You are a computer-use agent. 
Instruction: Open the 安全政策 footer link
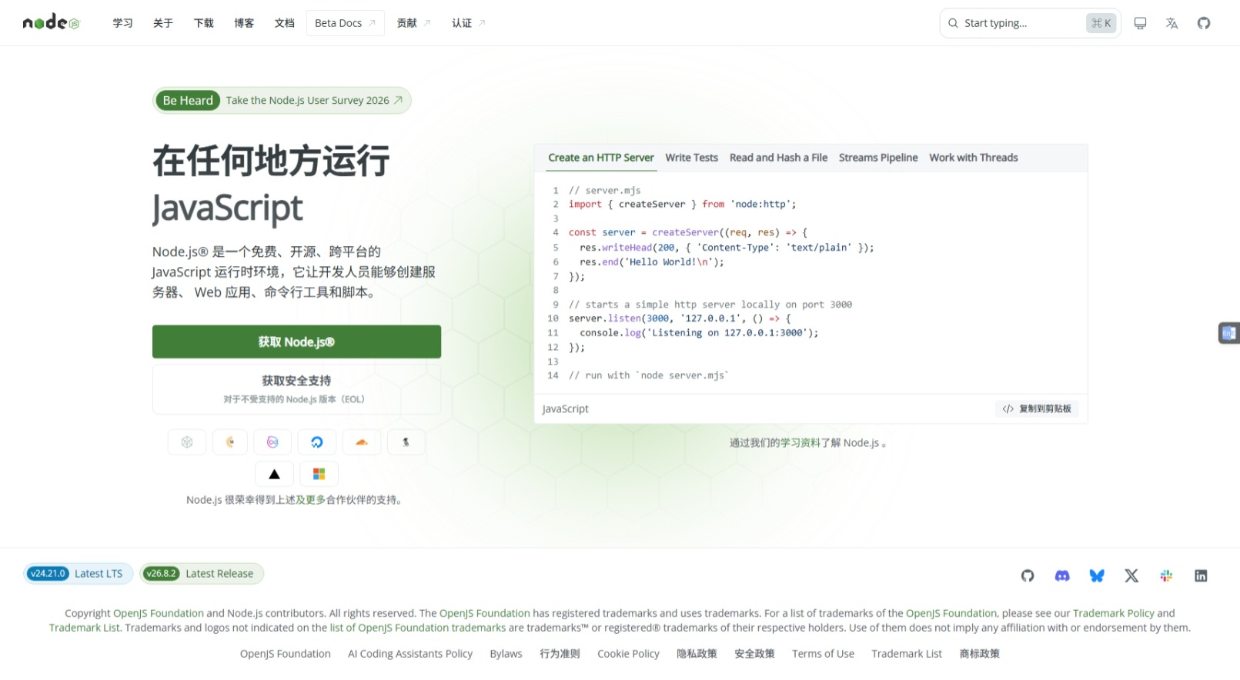click(x=754, y=654)
